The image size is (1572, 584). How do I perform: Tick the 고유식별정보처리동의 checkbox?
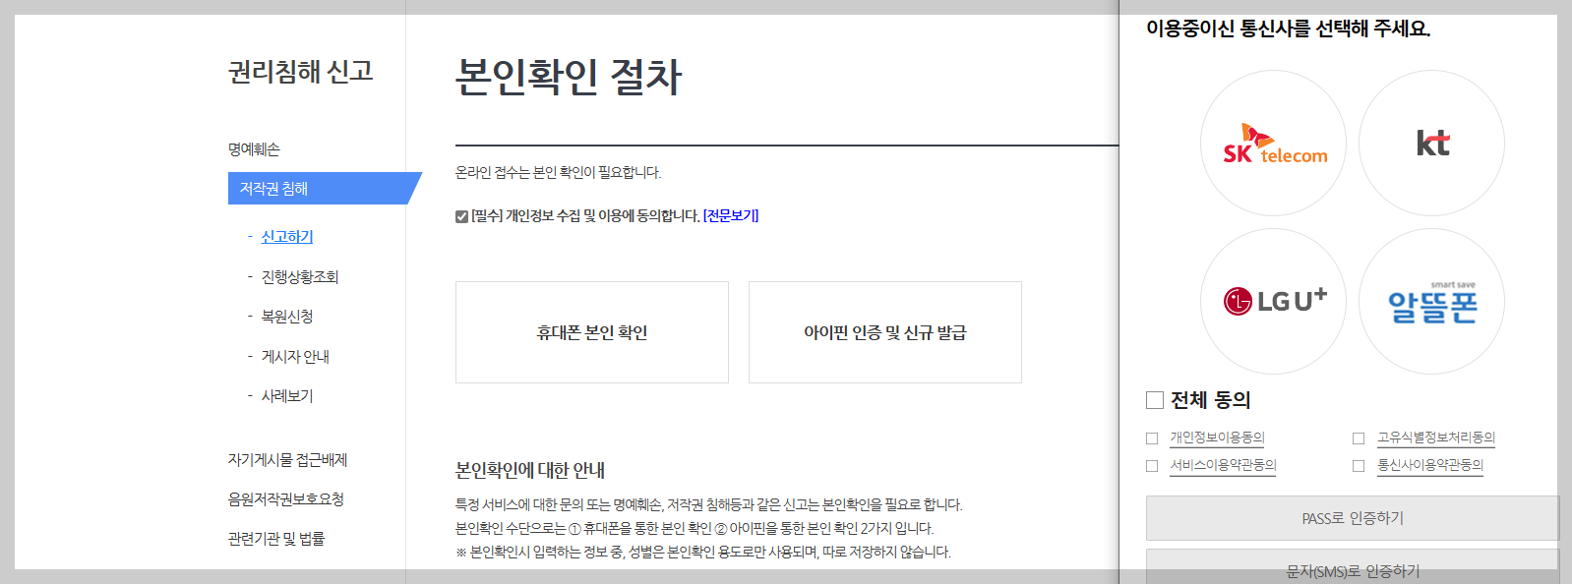click(1359, 438)
